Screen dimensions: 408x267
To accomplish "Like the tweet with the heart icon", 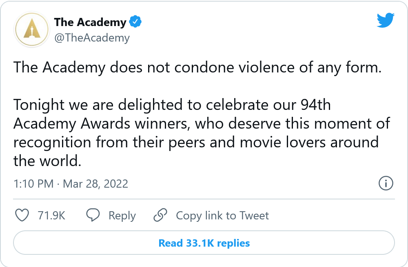I will [x=22, y=215].
